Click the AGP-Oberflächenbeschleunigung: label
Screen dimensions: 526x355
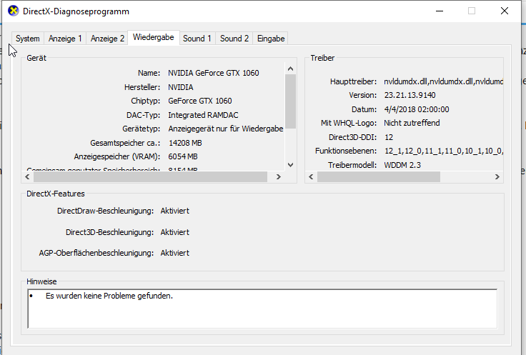point(96,253)
